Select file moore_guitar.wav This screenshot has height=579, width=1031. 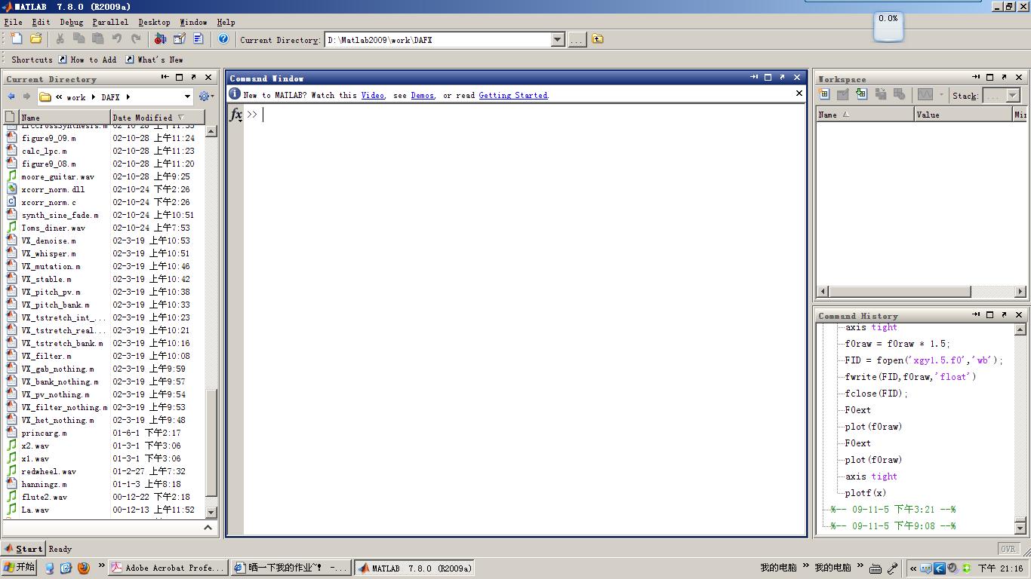58,176
